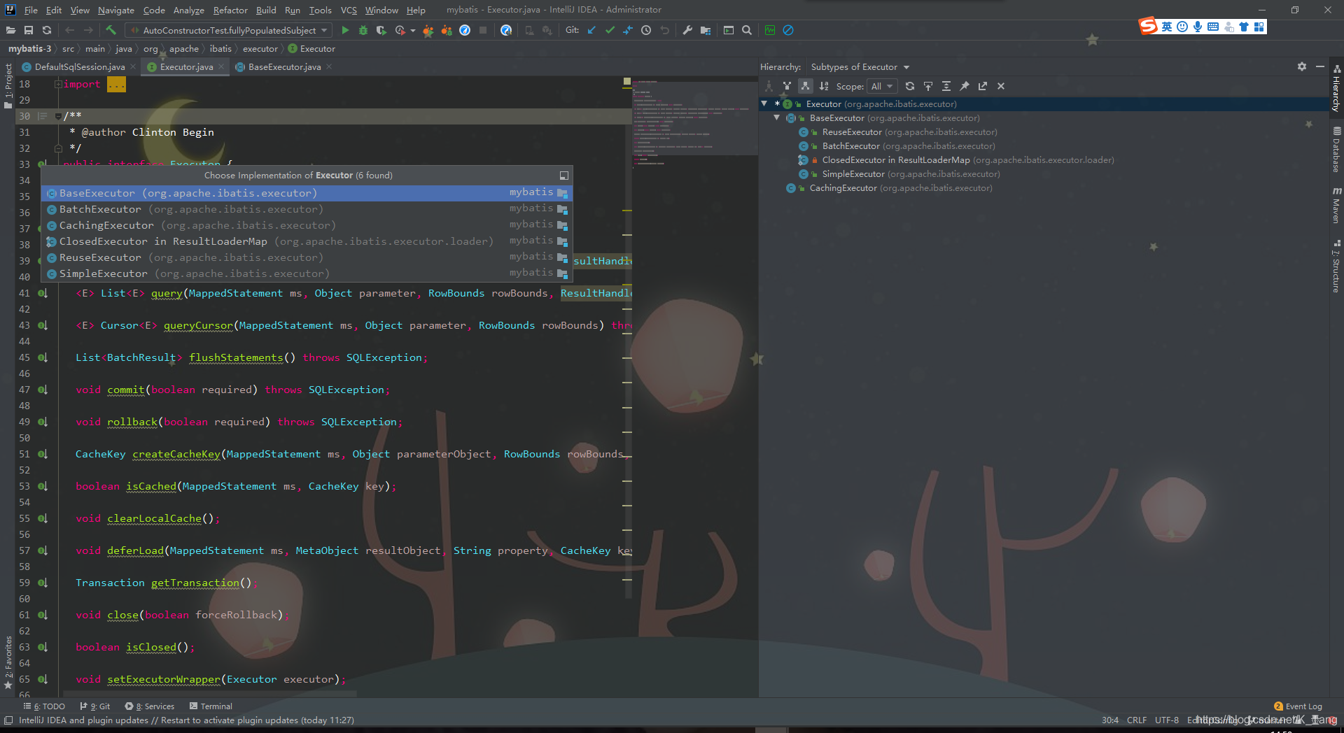Open Database side panel
1344x733 pixels.
click(1336, 149)
